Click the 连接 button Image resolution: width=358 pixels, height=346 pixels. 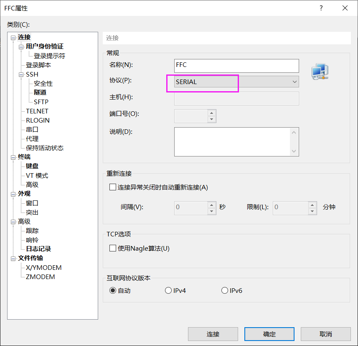(x=213, y=334)
